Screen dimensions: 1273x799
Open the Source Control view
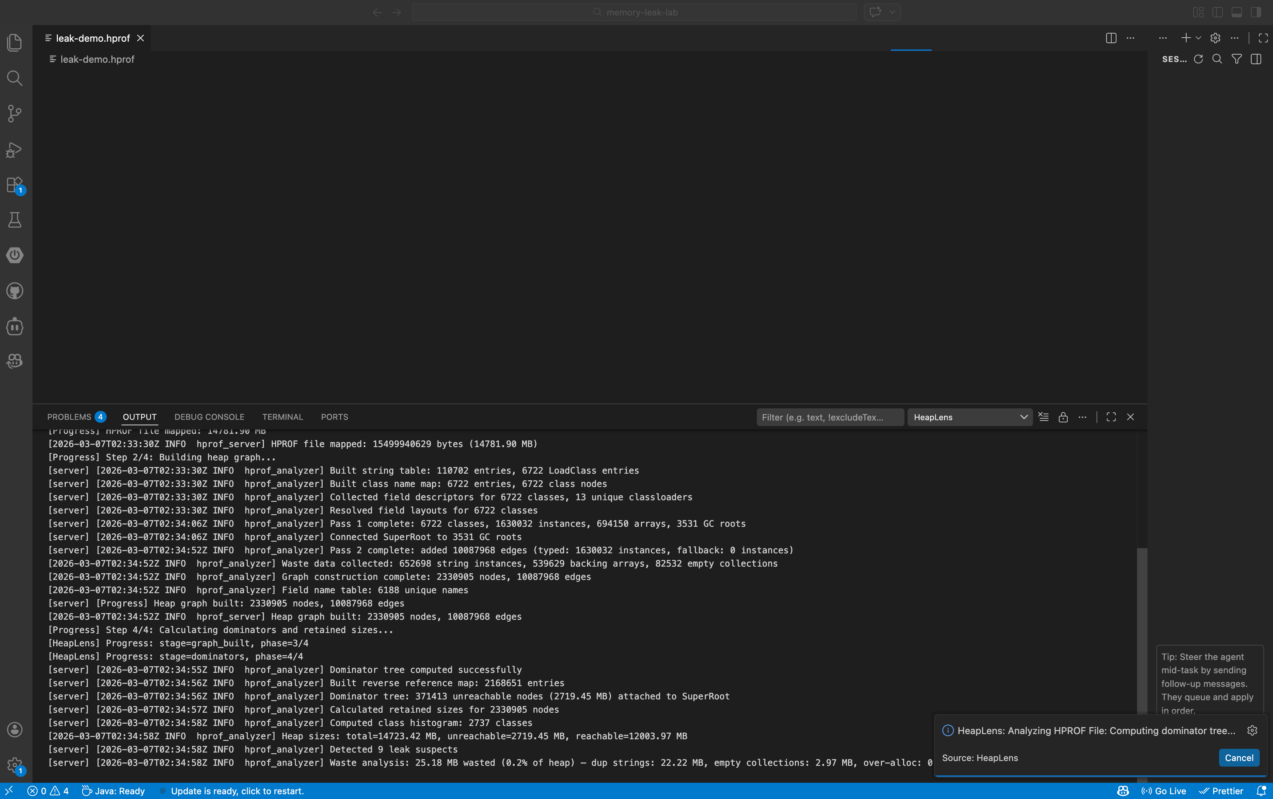15,113
